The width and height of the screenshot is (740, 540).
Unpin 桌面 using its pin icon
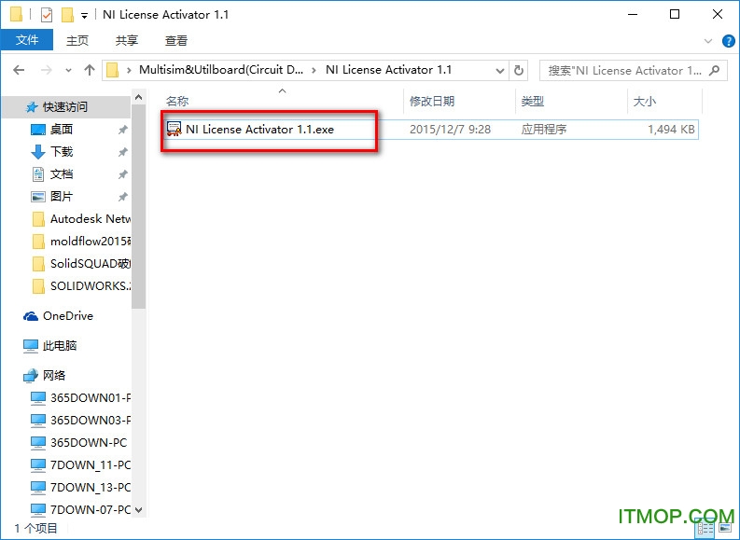[122, 130]
